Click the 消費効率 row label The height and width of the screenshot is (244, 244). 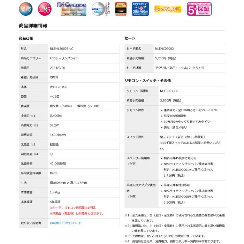[26, 135]
